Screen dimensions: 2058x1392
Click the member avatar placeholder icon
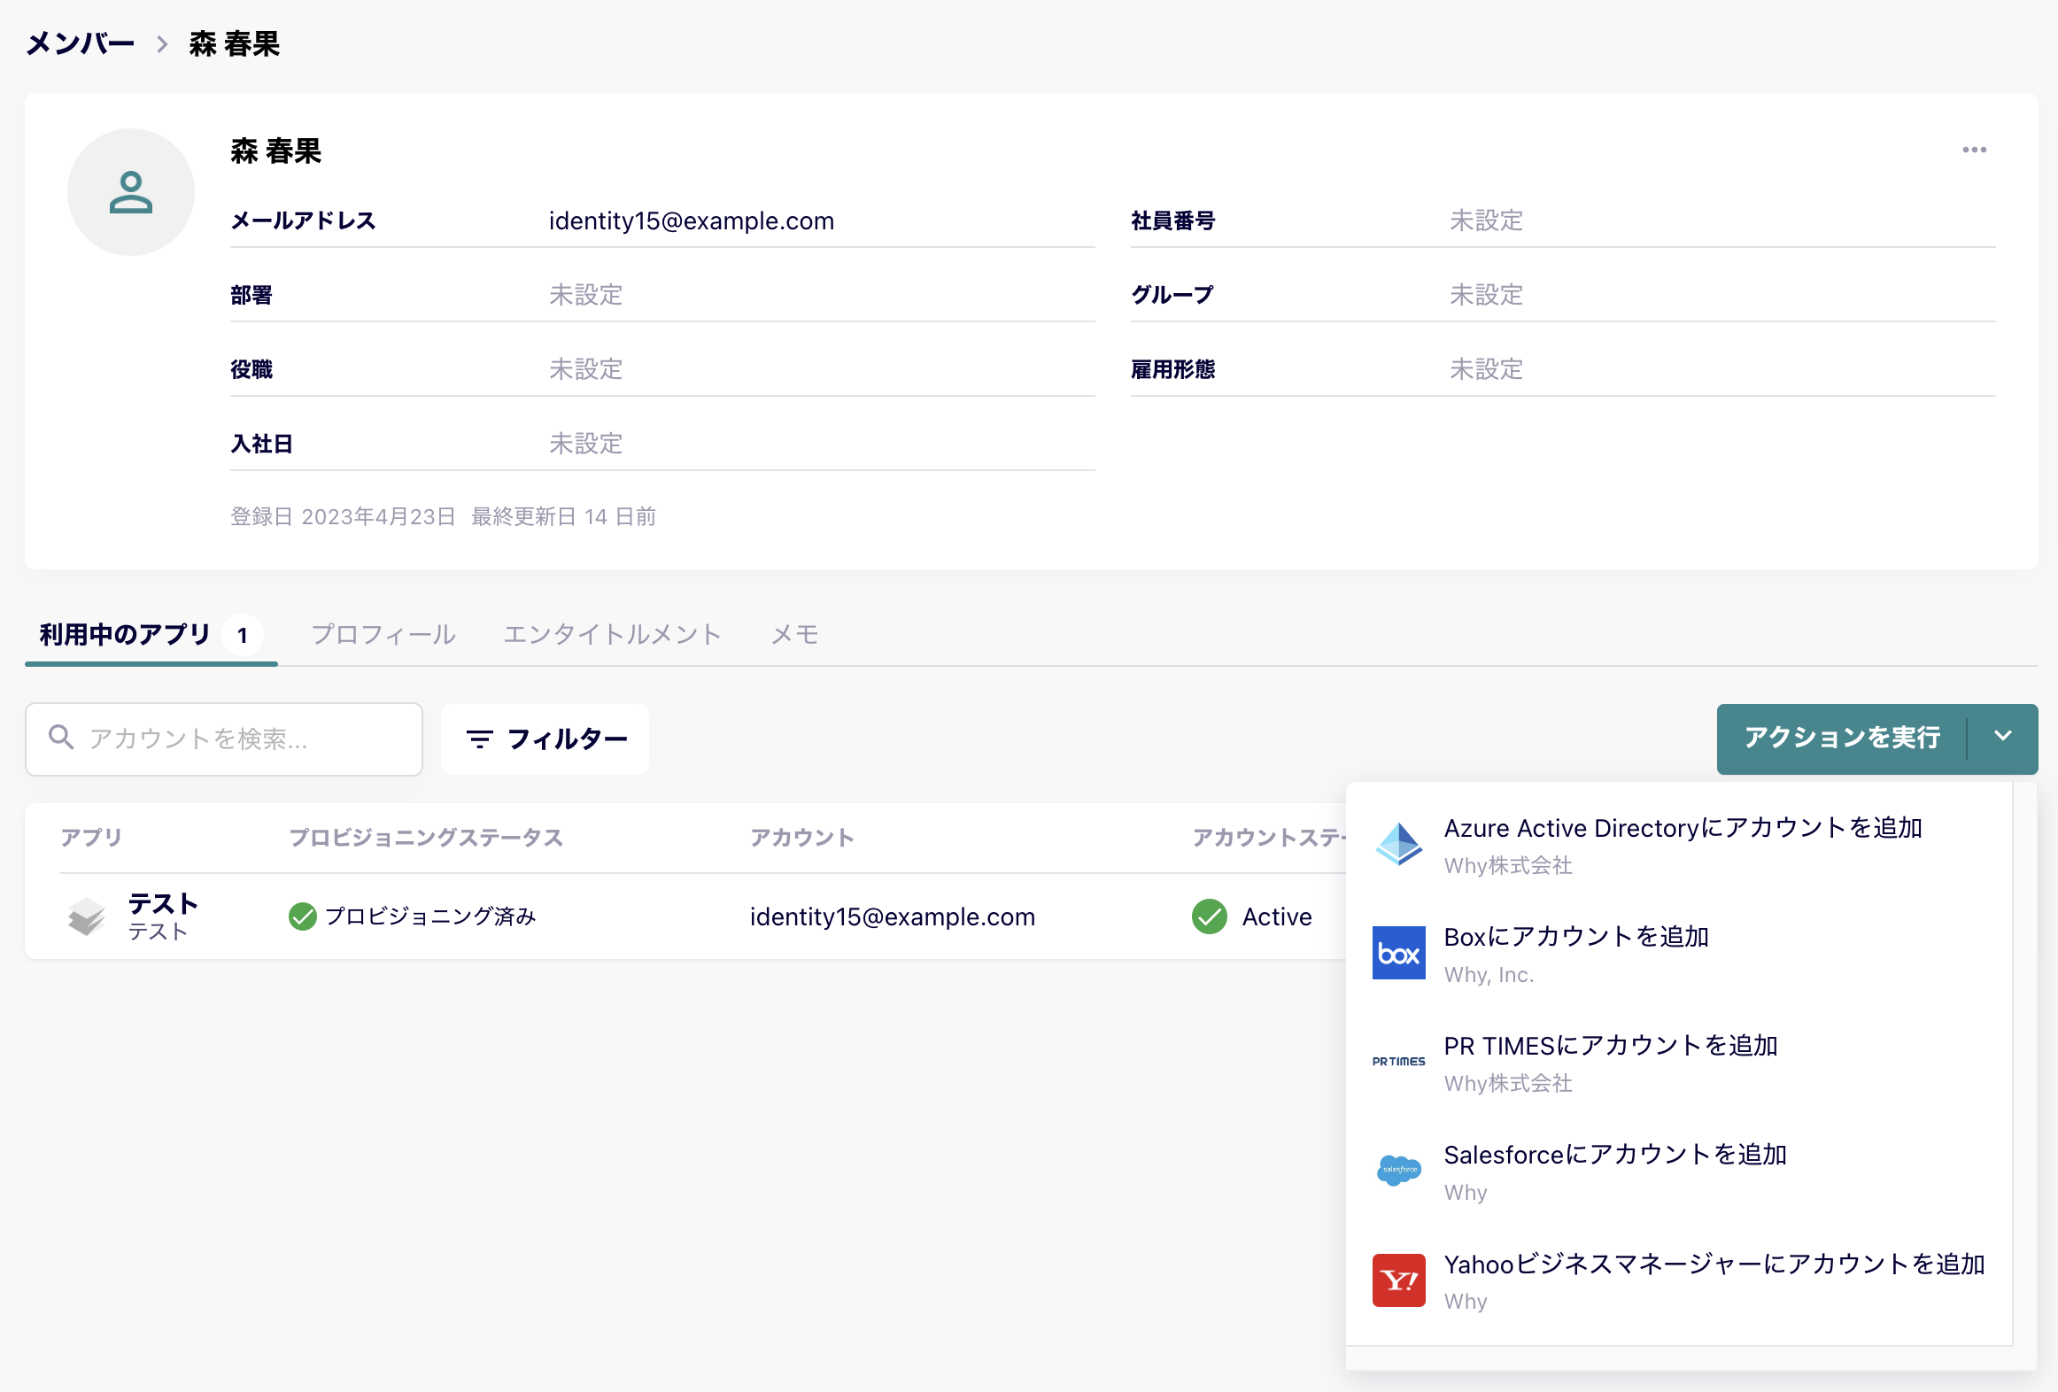[131, 192]
